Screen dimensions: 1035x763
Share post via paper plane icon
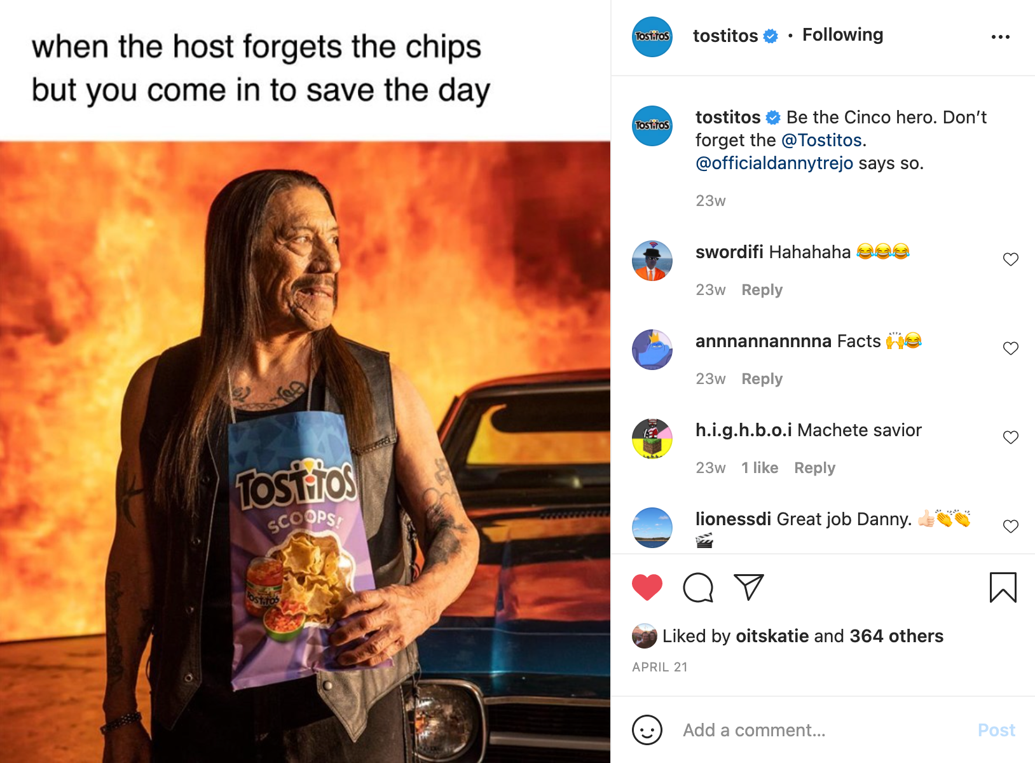(x=748, y=587)
